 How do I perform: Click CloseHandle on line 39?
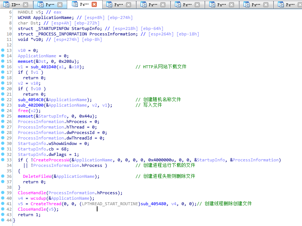(x=32, y=193)
